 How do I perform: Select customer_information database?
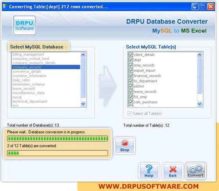point(46,76)
